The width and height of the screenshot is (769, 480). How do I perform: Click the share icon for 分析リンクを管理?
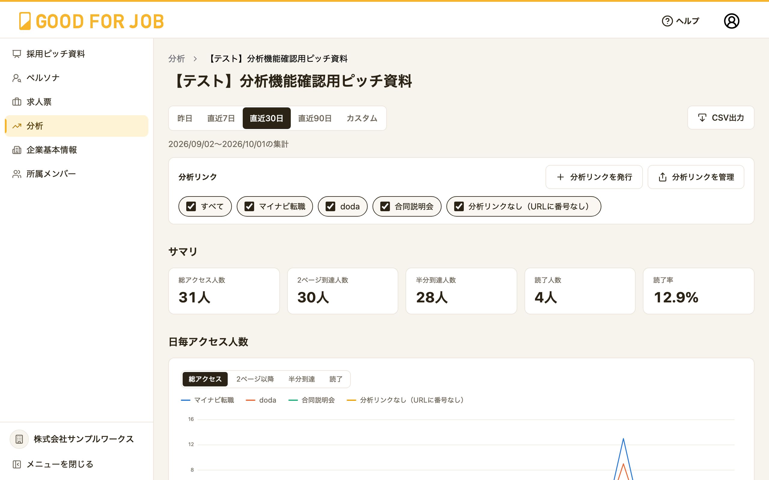662,177
